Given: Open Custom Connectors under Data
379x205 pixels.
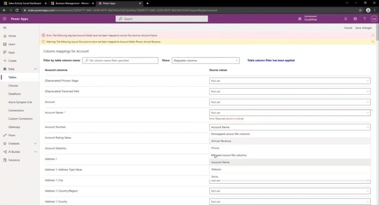Looking at the screenshot, I should 19,119.
